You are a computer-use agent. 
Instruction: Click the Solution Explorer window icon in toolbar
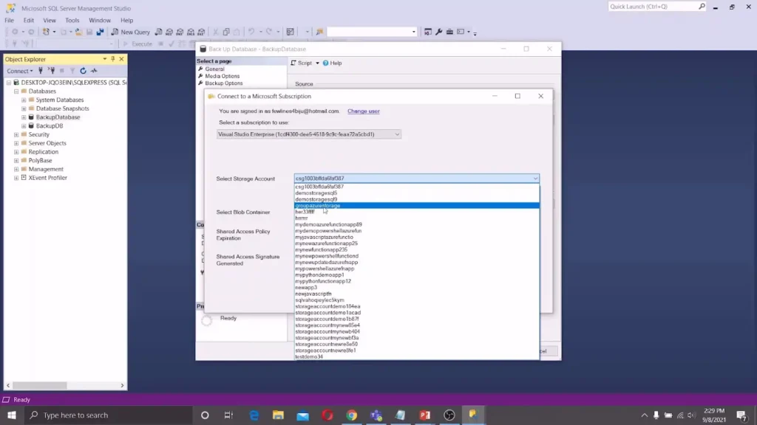point(428,32)
